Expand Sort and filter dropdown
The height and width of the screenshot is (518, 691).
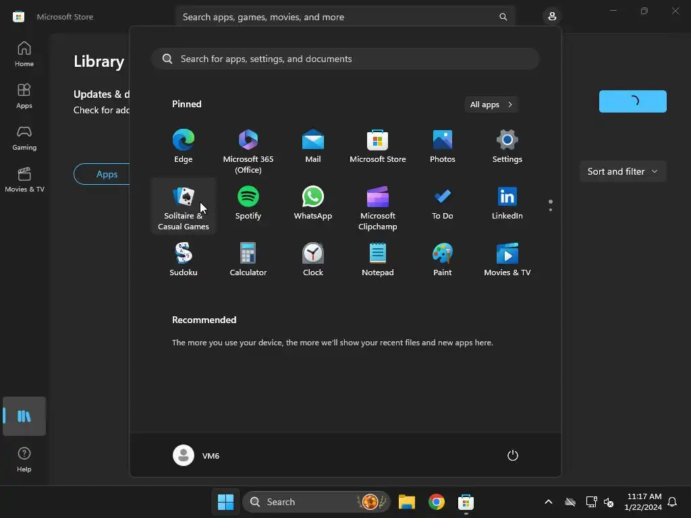tap(623, 171)
